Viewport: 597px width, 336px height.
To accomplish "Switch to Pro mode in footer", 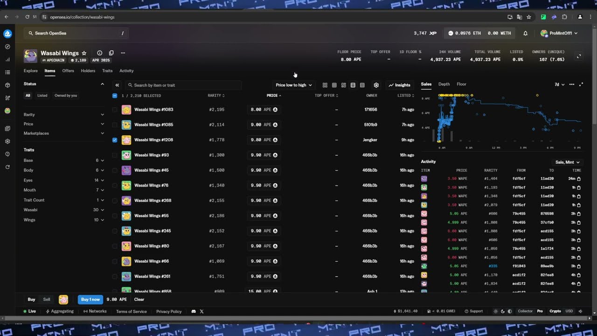I will [540, 311].
